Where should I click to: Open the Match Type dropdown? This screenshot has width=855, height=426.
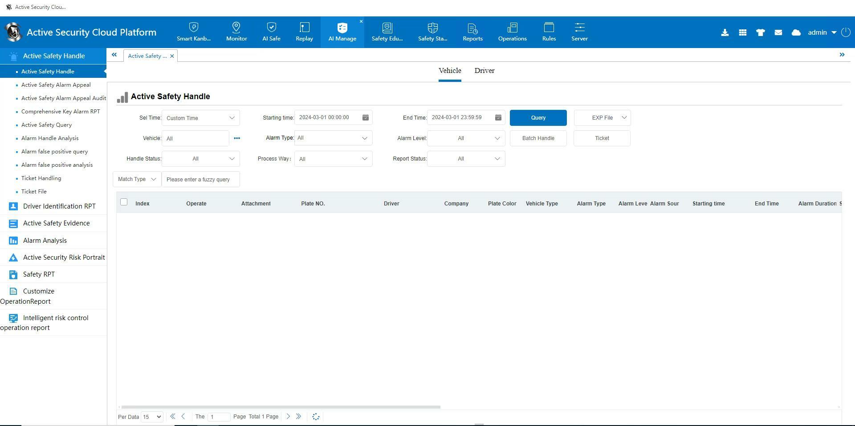click(137, 179)
